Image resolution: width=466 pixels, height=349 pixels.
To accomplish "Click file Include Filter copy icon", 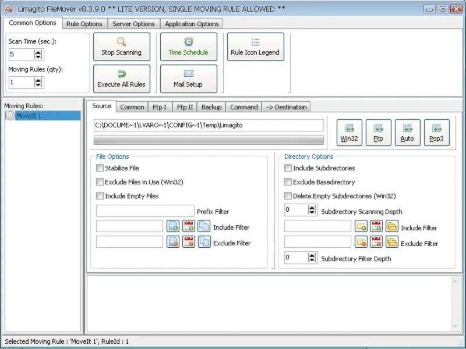I will tap(204, 226).
